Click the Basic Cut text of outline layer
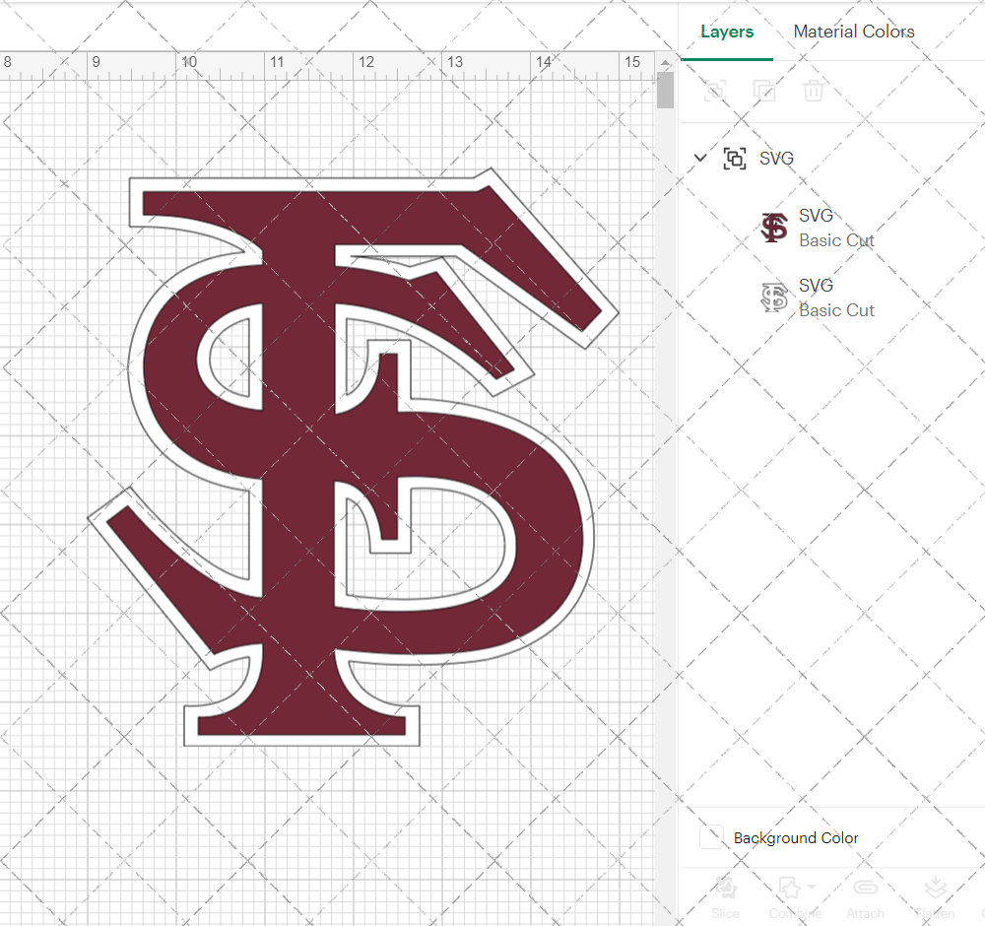 (x=836, y=310)
